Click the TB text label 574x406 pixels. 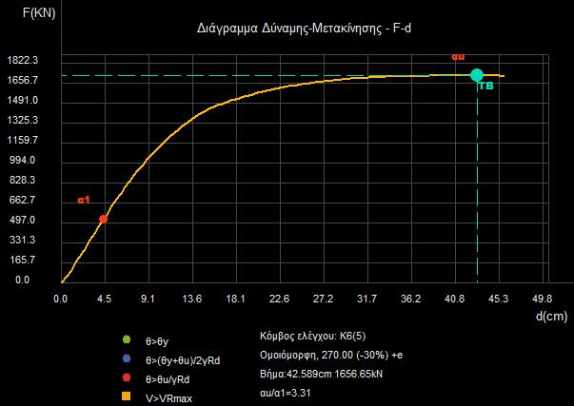pyautogui.click(x=486, y=87)
